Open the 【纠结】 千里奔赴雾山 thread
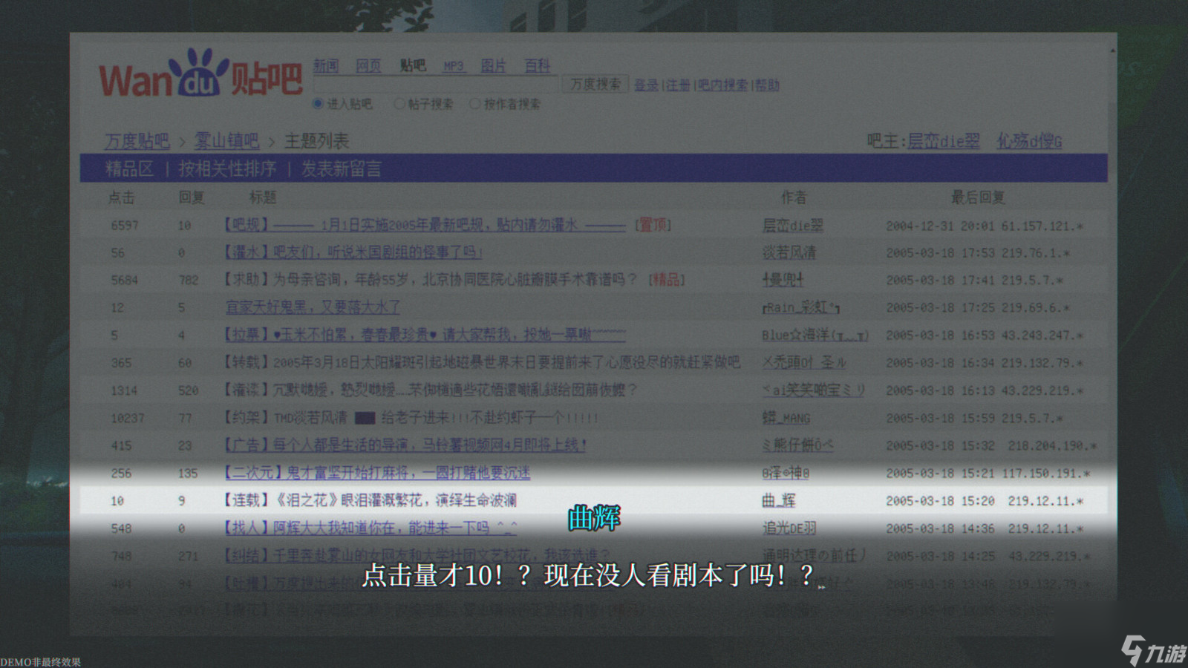 (417, 555)
